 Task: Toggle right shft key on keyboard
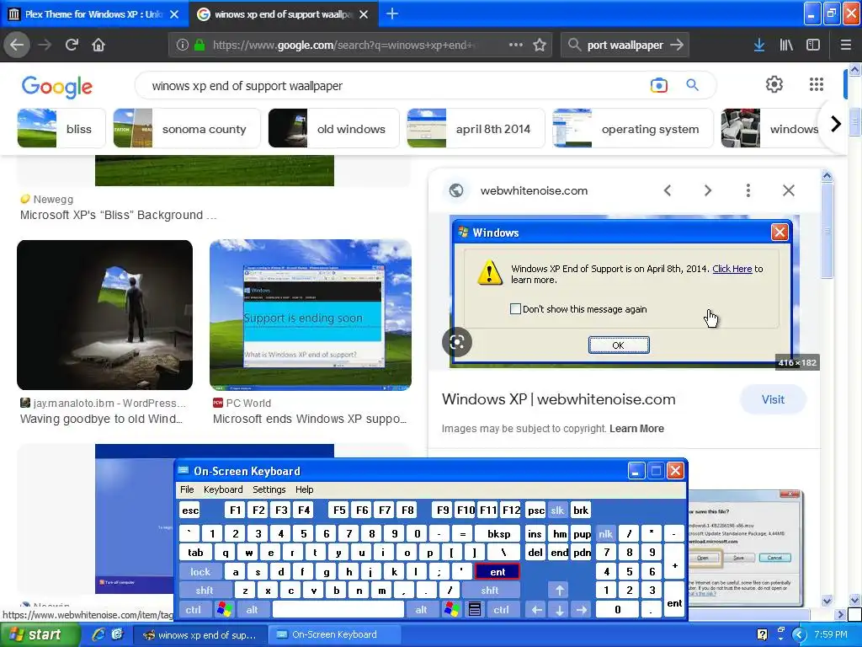[490, 591]
